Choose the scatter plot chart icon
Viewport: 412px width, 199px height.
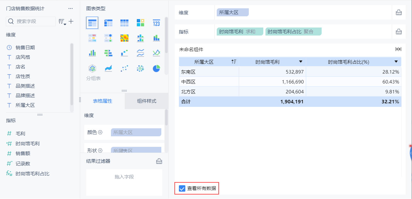point(124,68)
